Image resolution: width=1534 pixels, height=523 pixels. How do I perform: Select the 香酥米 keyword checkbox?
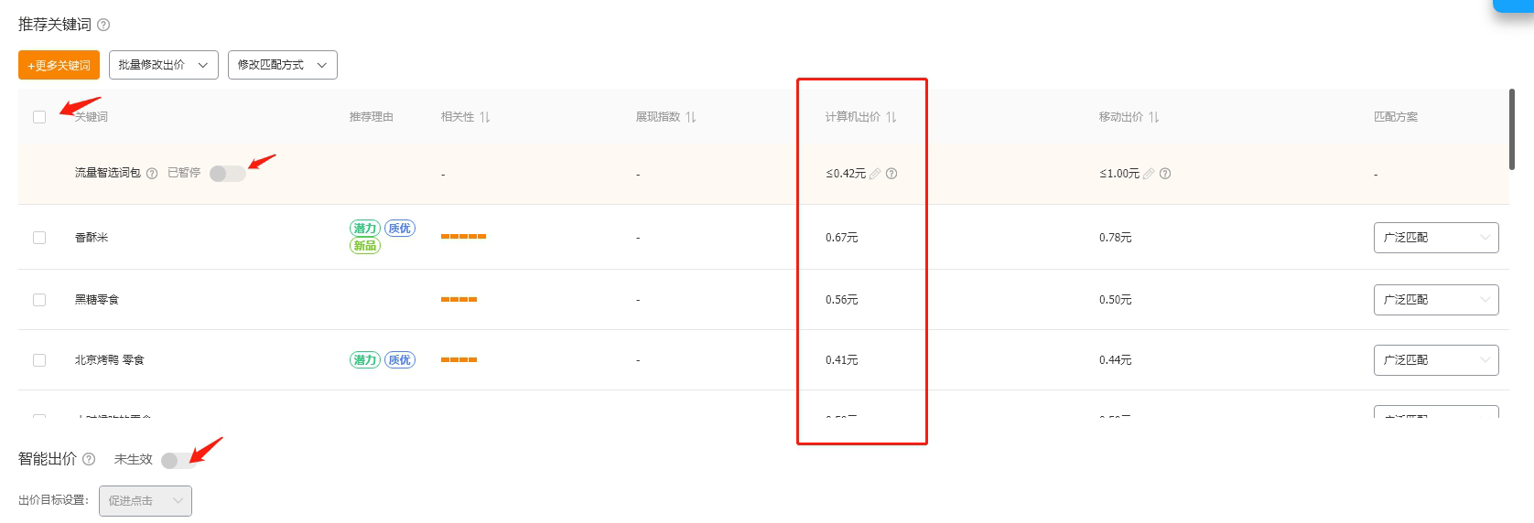tap(39, 238)
